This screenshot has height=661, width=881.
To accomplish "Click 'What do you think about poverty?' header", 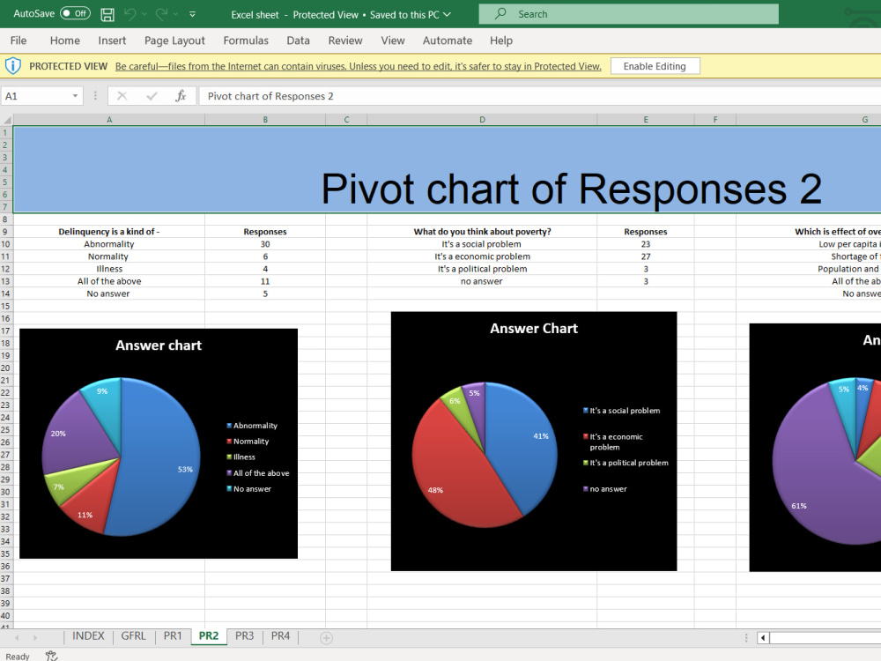I will 482,232.
